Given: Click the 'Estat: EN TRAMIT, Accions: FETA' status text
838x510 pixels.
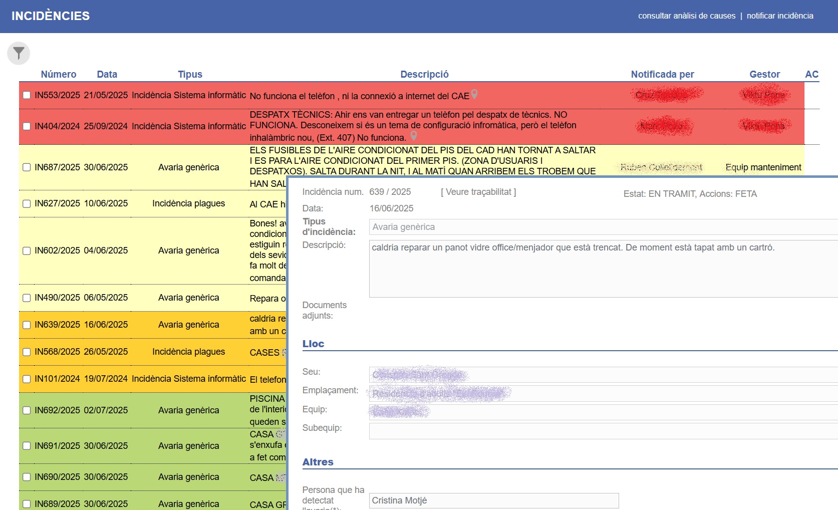Looking at the screenshot, I should pos(690,194).
